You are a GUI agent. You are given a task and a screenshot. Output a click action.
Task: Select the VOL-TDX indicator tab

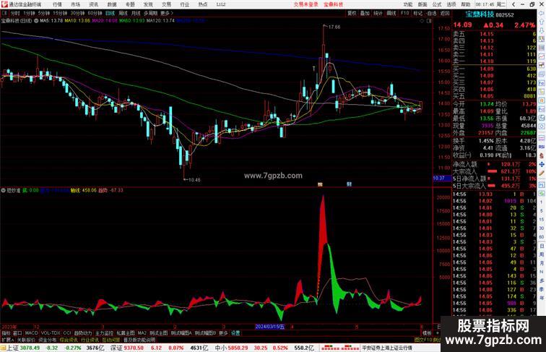[x=51, y=333]
